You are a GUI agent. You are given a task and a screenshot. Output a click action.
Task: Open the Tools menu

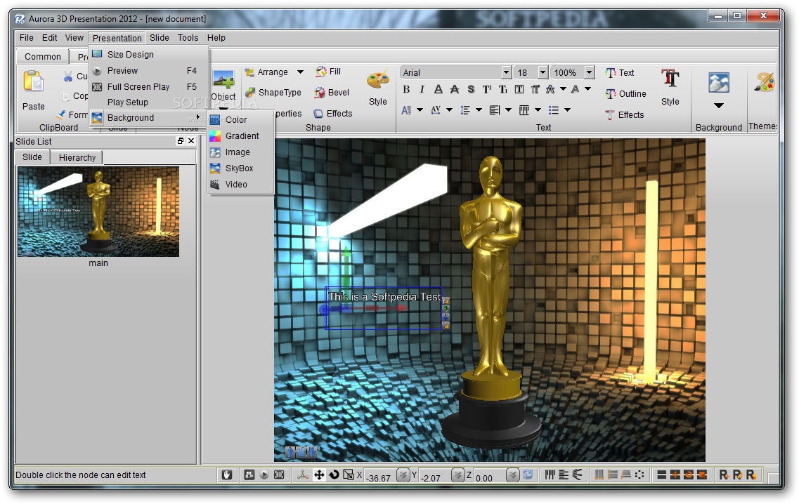click(188, 38)
